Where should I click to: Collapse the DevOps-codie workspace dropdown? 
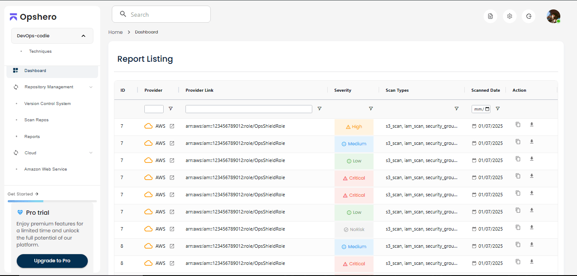[83, 36]
